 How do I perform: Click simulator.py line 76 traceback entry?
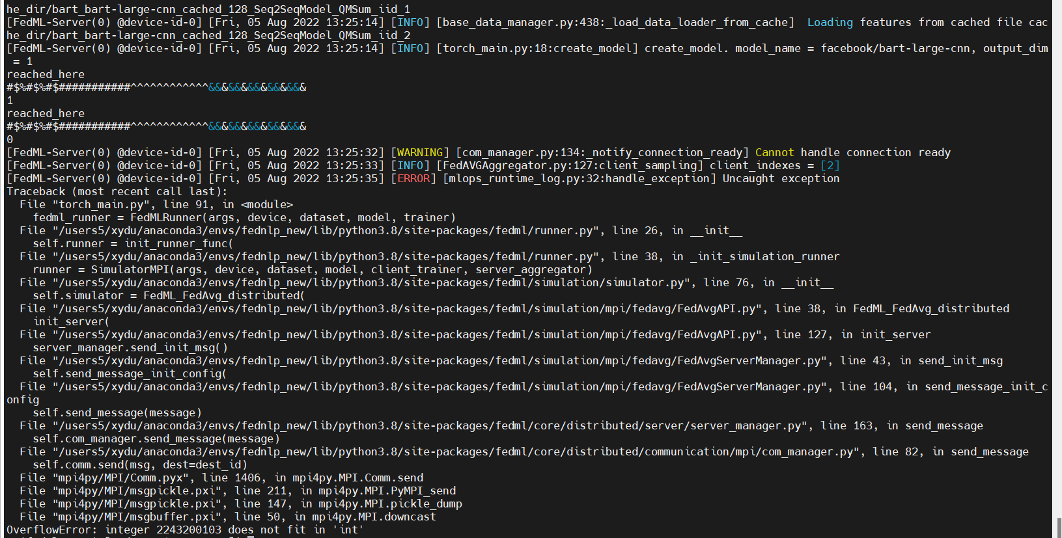426,282
